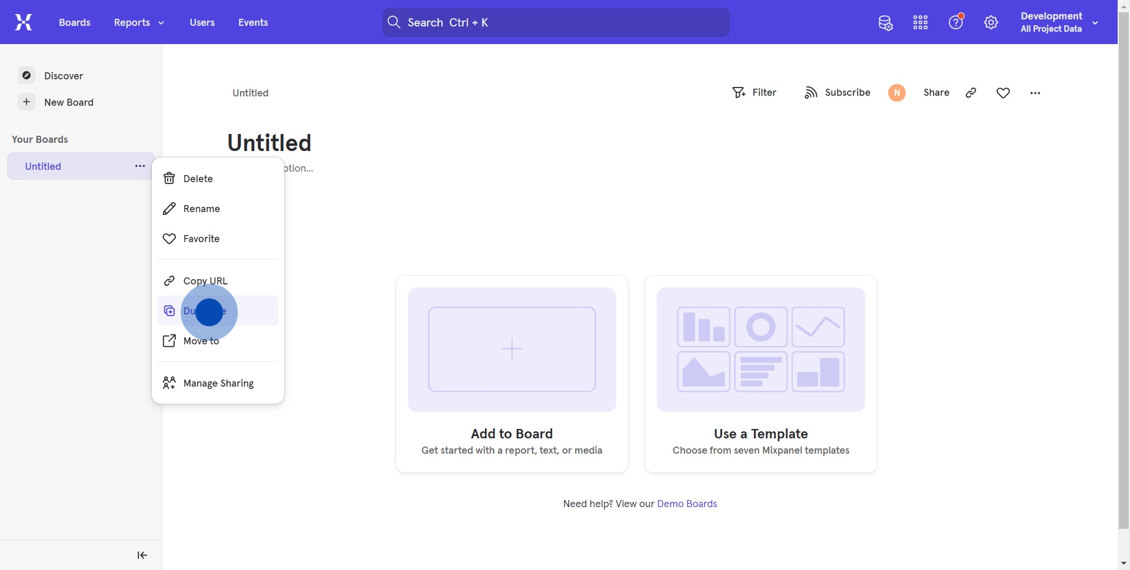Expand the Reports dropdown menu
Viewport: 1130px width, 570px height.
pos(139,22)
